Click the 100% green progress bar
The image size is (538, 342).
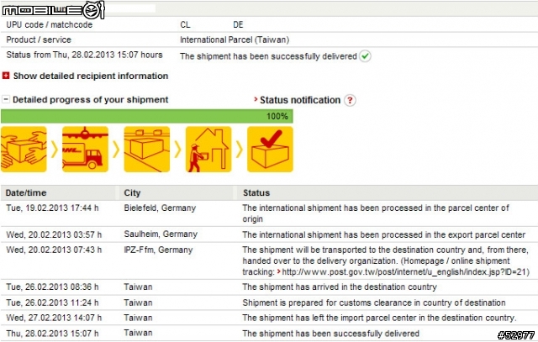pyautogui.click(x=147, y=116)
